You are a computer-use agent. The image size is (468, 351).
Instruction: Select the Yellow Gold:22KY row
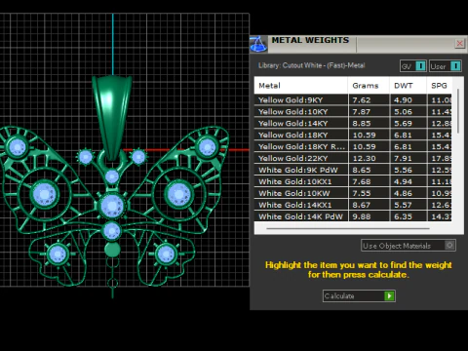pos(353,158)
